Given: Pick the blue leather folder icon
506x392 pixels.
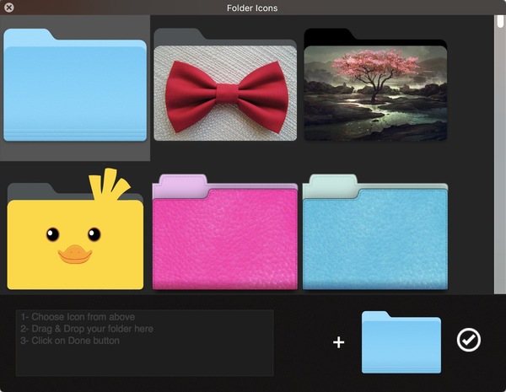Looking at the screenshot, I should [375, 232].
